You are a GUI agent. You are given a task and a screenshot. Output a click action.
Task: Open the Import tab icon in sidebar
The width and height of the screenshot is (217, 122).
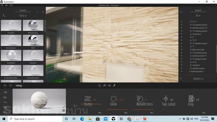(5, 92)
